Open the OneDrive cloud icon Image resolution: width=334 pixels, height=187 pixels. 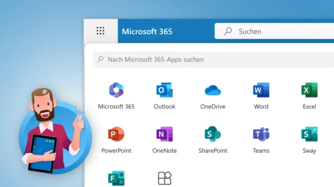(x=213, y=90)
